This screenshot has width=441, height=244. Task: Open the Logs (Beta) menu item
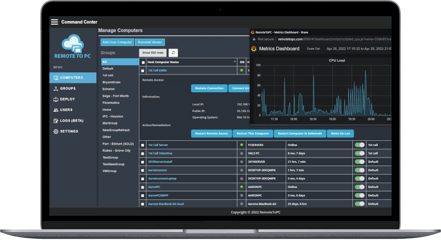73,121
